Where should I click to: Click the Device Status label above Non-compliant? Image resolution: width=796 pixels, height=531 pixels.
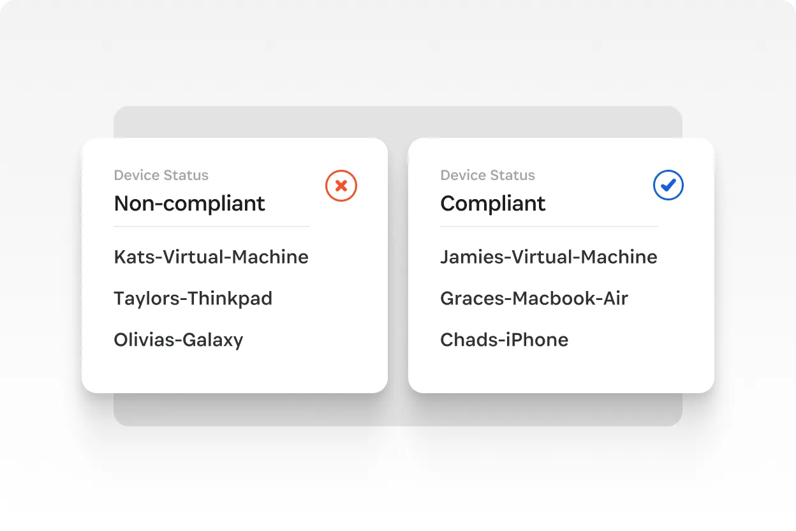point(161,175)
